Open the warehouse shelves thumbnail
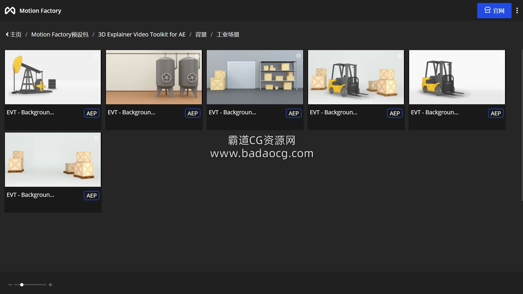Image resolution: width=523 pixels, height=294 pixels. [255, 77]
